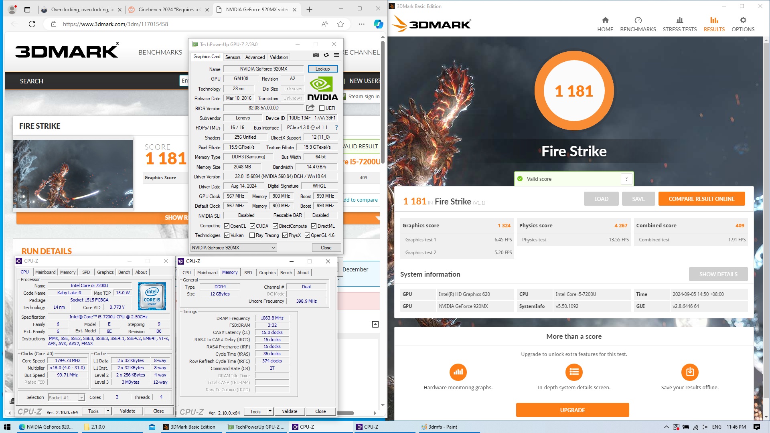This screenshot has height=433, width=770.
Task: Open GPU-Z hamburger menu
Action: pos(336,55)
